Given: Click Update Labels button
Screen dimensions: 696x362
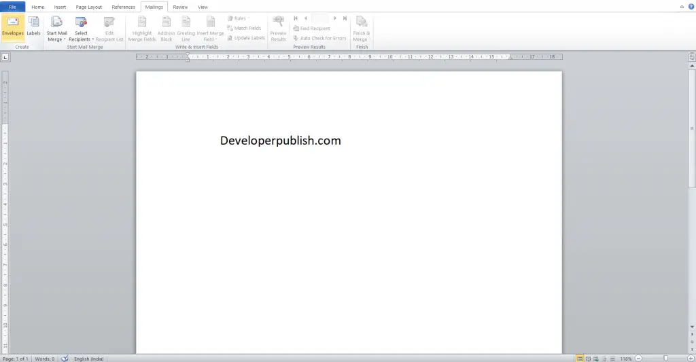Looking at the screenshot, I should coord(246,38).
